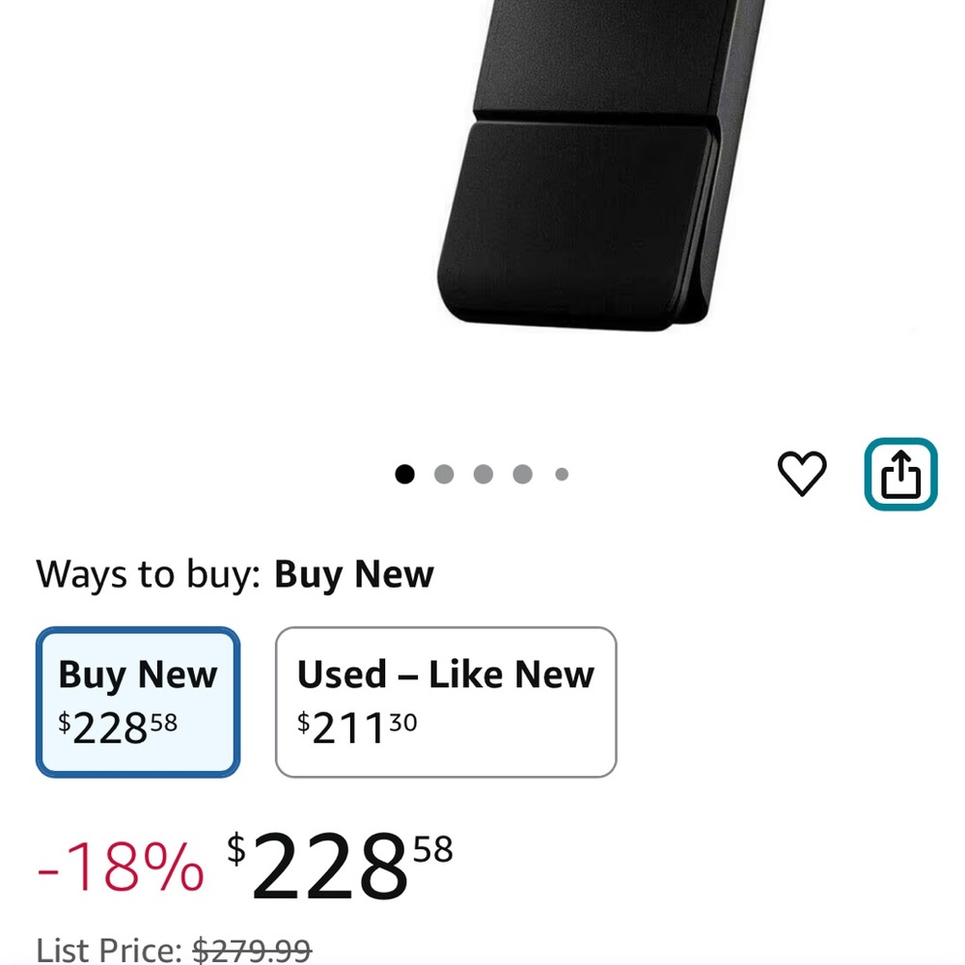Select the Used – Like New option
965x965 pixels.
point(446,702)
